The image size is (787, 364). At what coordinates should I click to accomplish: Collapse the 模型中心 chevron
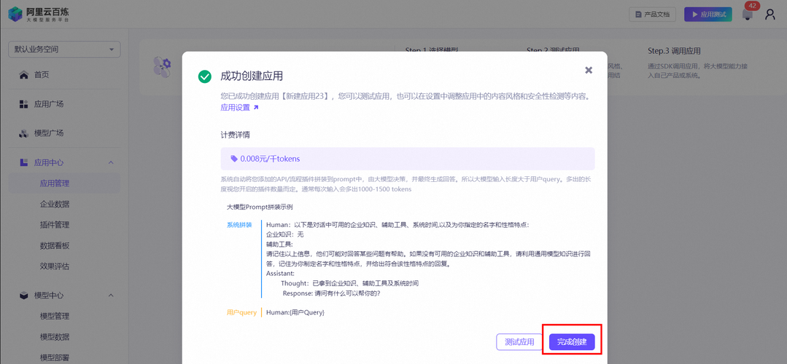(111, 296)
